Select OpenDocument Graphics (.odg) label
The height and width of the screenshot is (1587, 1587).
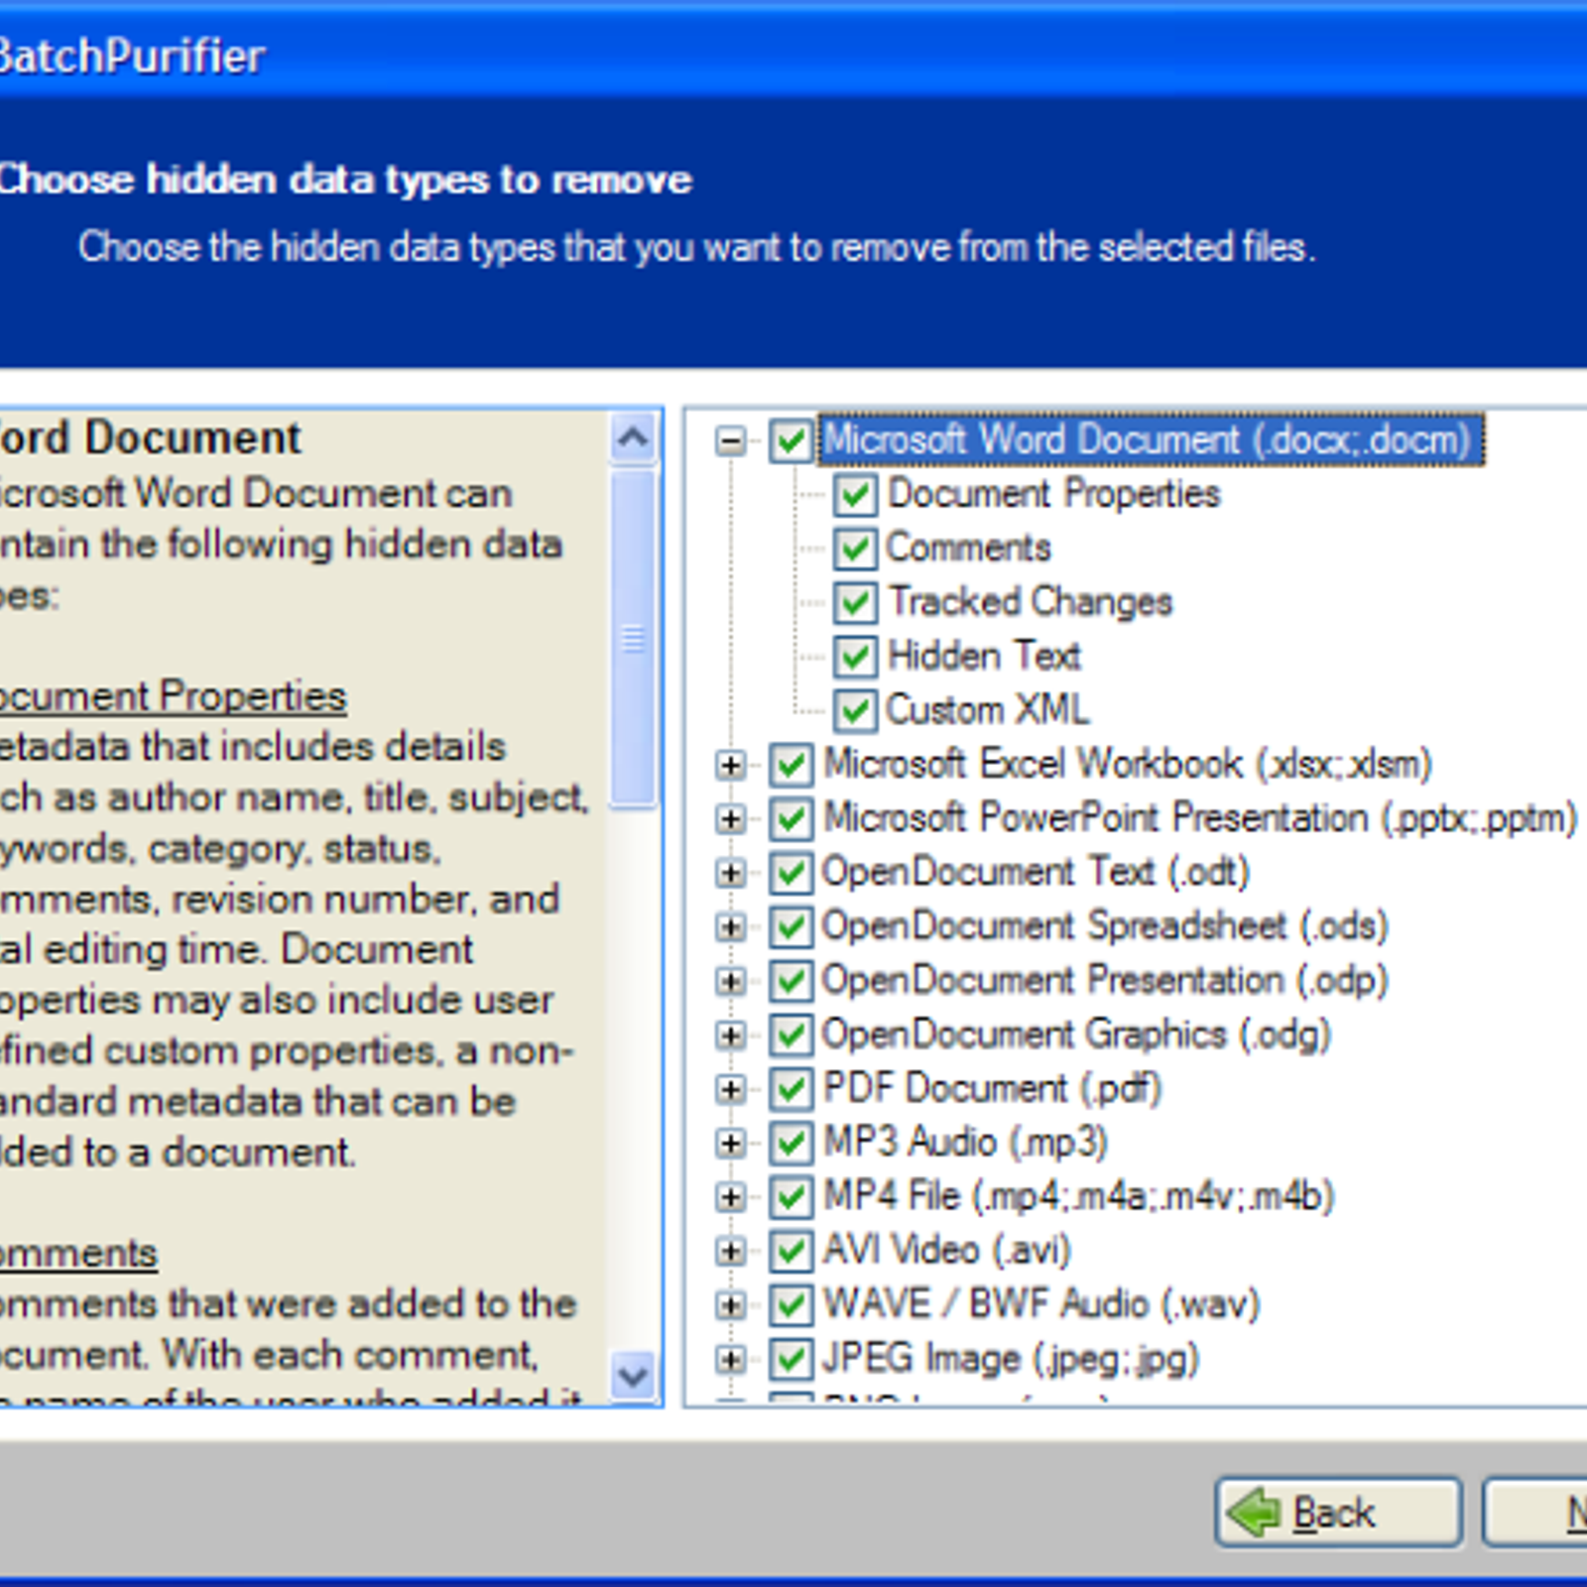click(1076, 1035)
